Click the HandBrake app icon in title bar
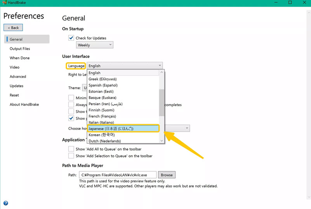 [4, 3]
